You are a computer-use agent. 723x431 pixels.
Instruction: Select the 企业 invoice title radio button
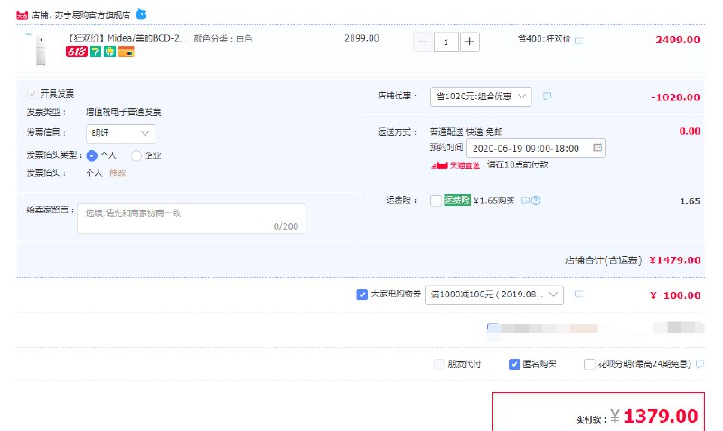(136, 155)
